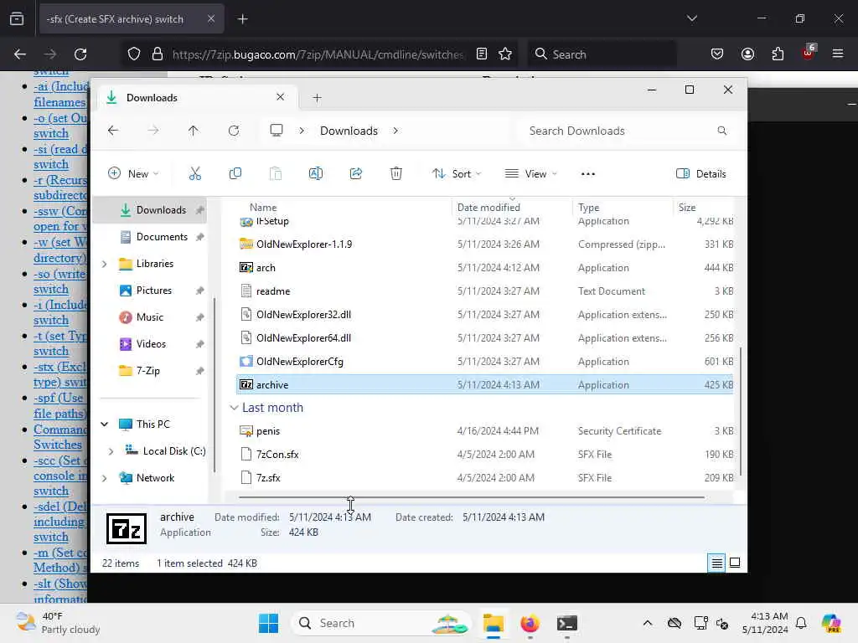Select the readme text document

(485, 291)
